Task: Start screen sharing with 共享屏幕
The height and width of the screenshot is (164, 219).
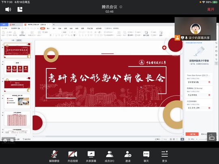Action: (x=91, y=156)
